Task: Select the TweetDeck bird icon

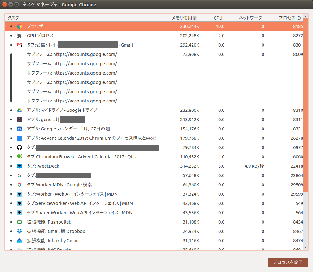Action: coord(19,166)
